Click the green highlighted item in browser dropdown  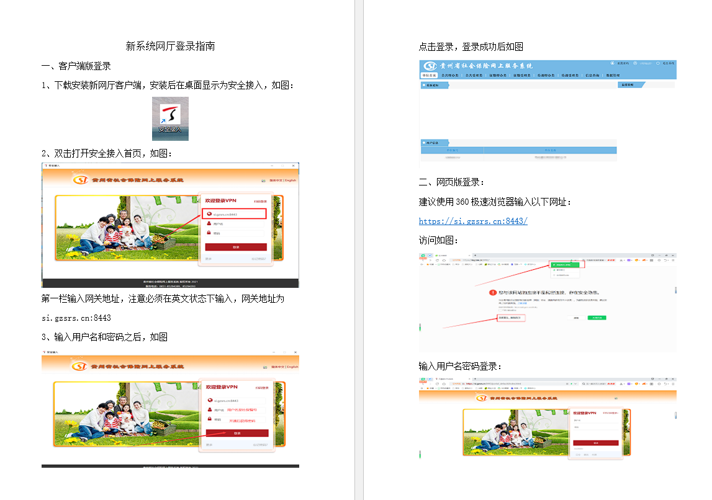tap(566, 265)
